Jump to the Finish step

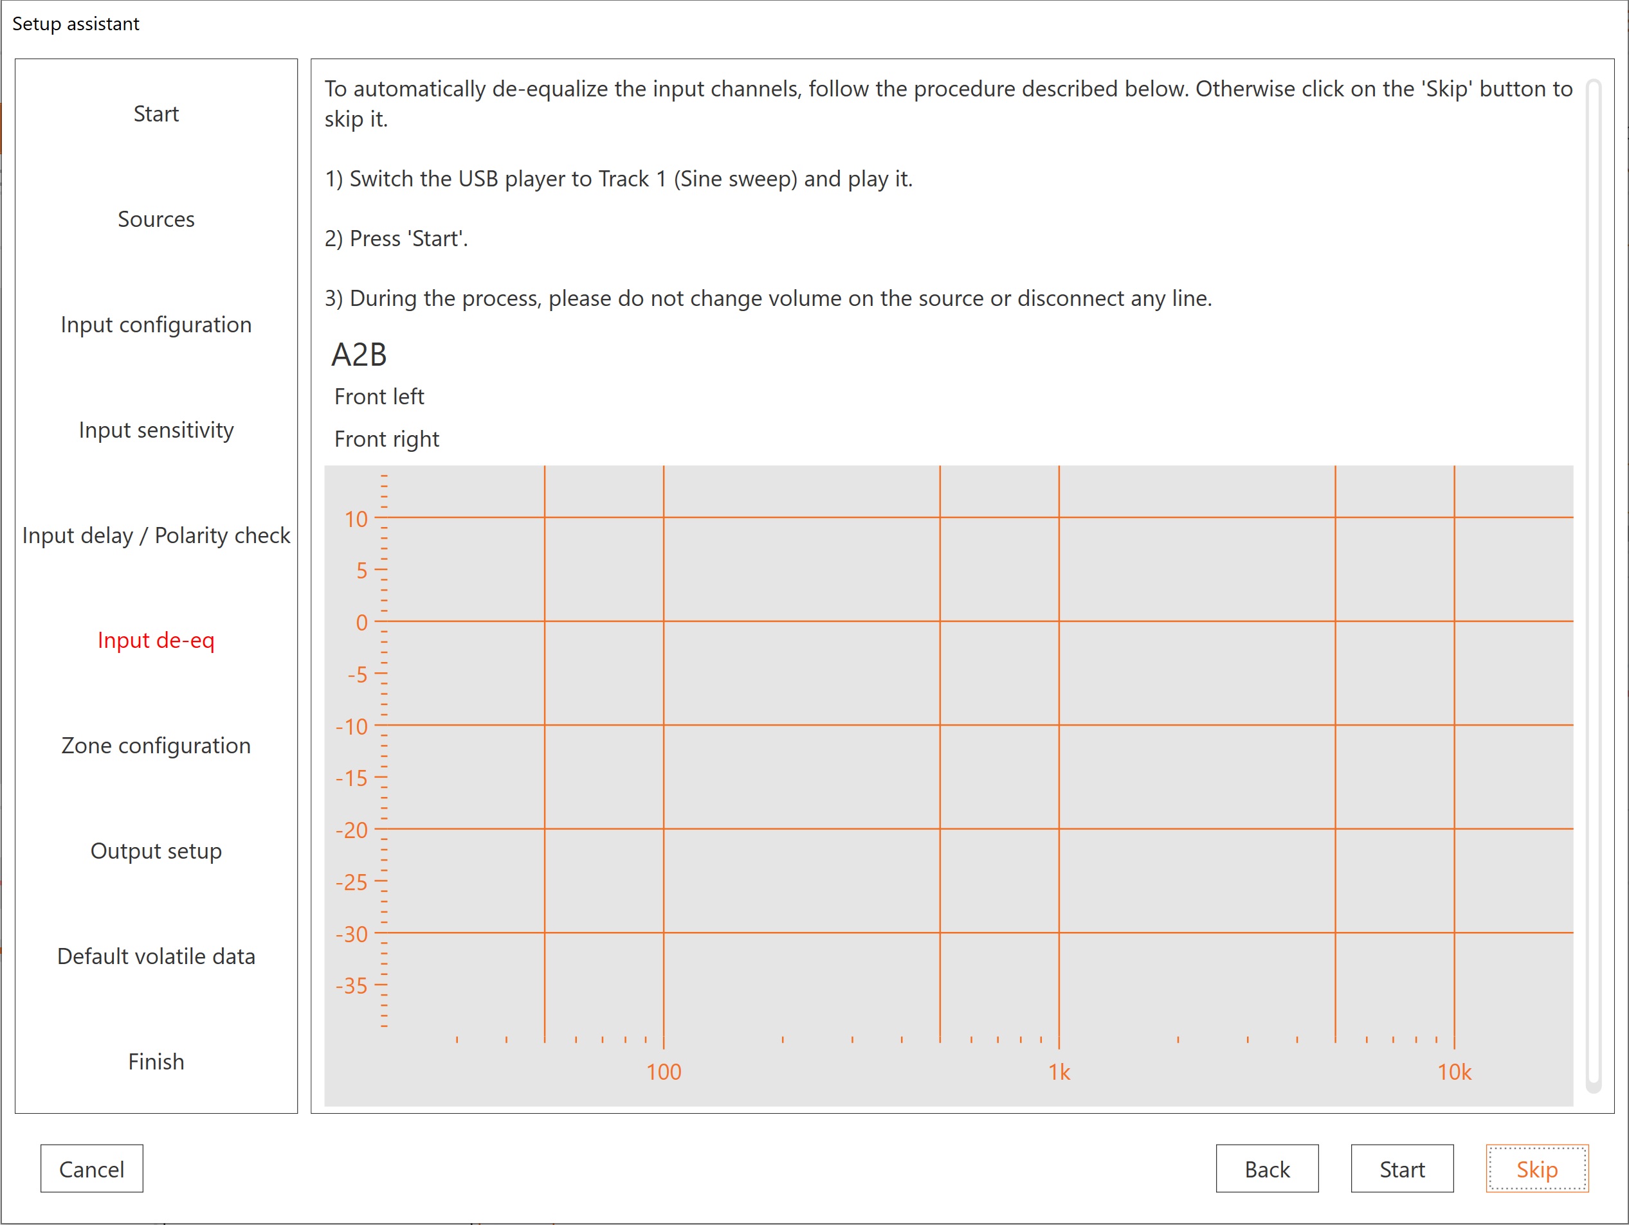(156, 1061)
